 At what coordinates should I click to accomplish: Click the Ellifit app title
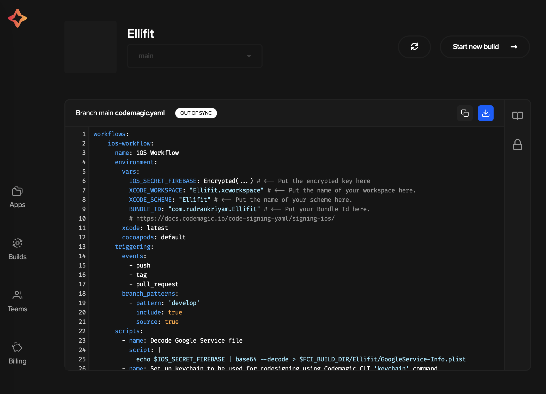(x=141, y=34)
